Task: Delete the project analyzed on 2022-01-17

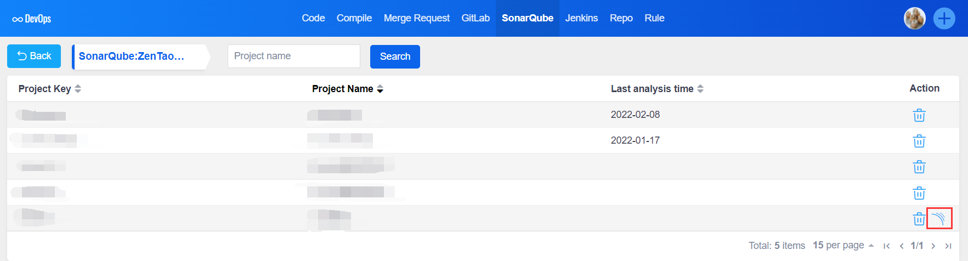Action: (x=919, y=141)
